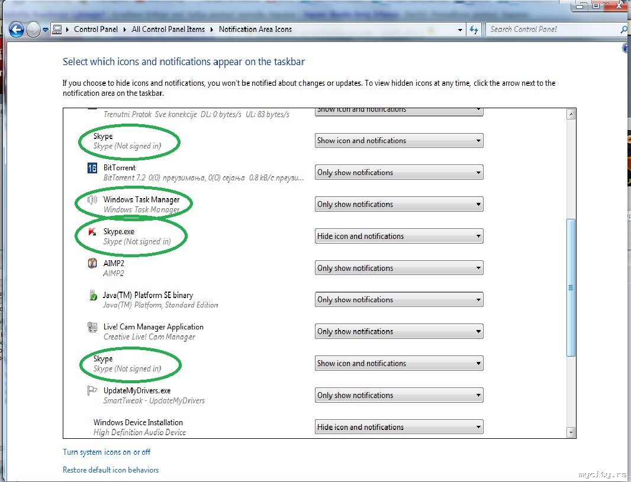Image resolution: width=631 pixels, height=482 pixels.
Task: Click the speaker icon of Windows Task Manager
Action: (92, 199)
